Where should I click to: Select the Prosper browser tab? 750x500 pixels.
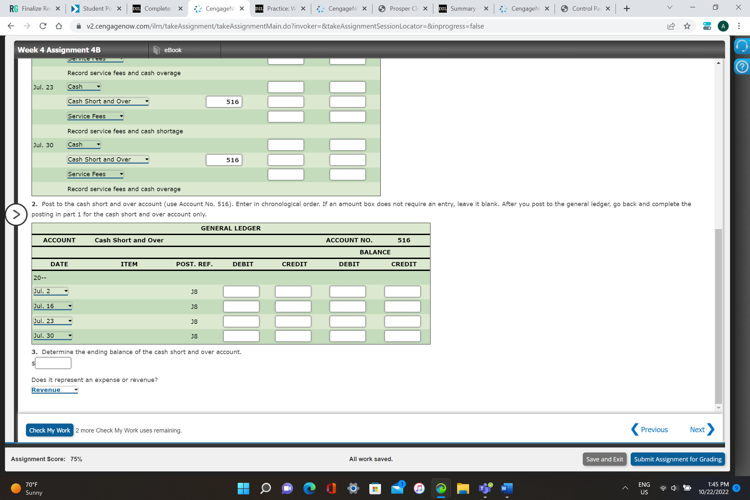click(402, 8)
